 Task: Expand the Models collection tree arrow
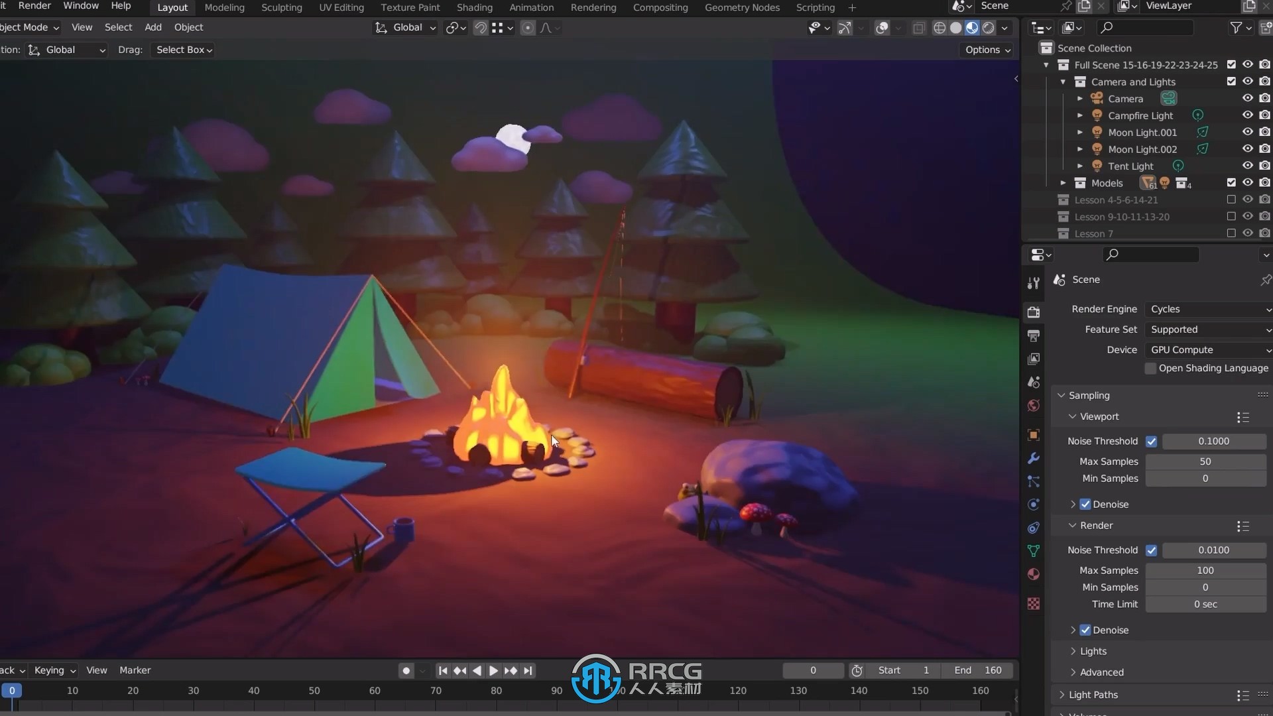[1063, 183]
